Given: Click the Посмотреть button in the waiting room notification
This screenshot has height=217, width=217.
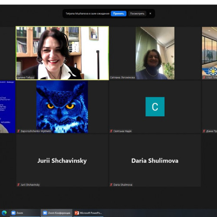Looking at the screenshot, I should pyautogui.click(x=137, y=13).
